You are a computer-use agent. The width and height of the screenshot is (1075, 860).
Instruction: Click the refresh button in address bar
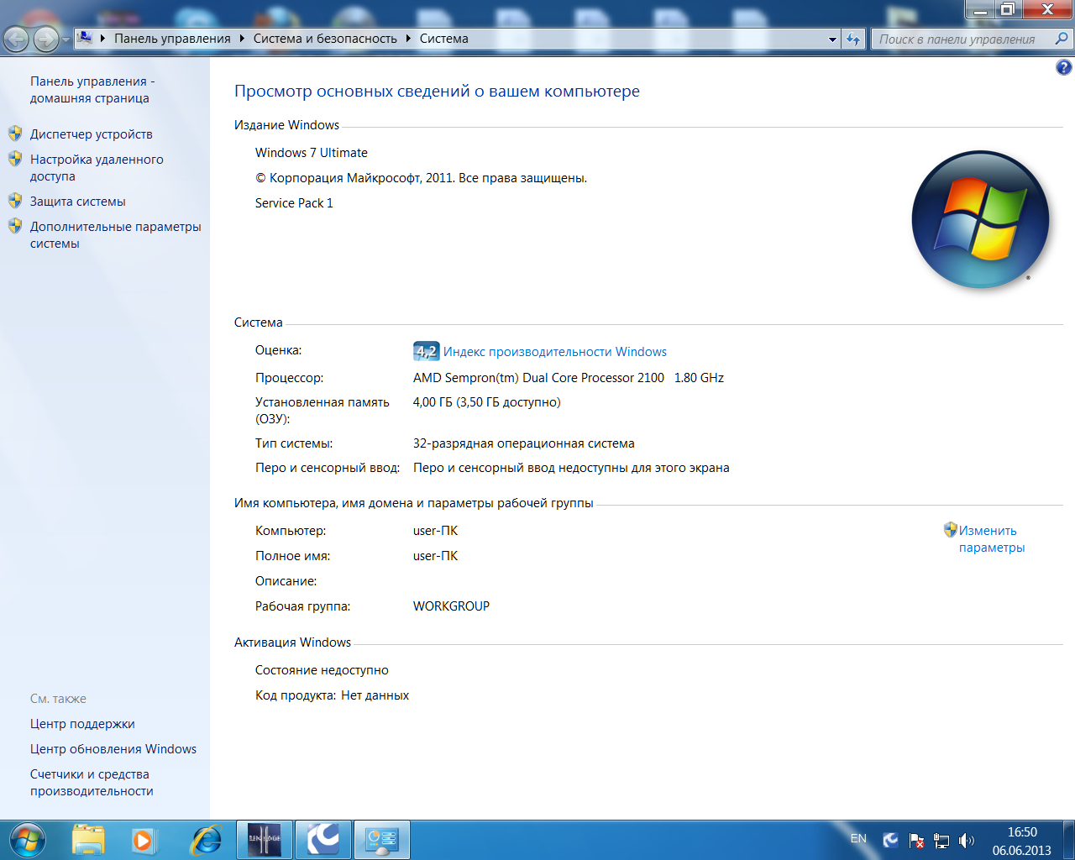tap(853, 39)
